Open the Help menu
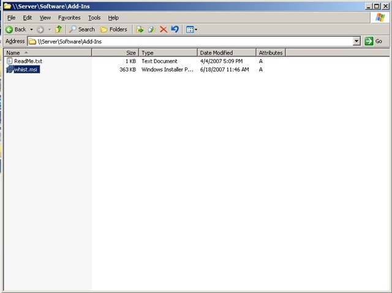The width and height of the screenshot is (392, 293). point(113,18)
